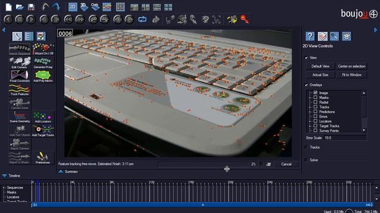
Task: Enable the Locators overlay checkbox
Action: coord(315,121)
